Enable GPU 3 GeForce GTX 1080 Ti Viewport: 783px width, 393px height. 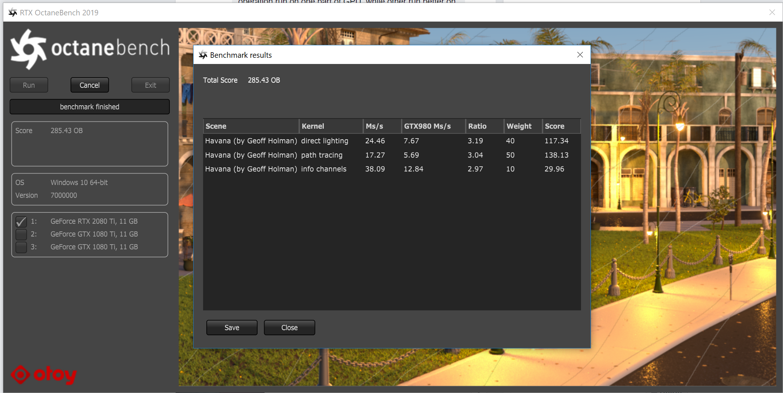coord(21,247)
